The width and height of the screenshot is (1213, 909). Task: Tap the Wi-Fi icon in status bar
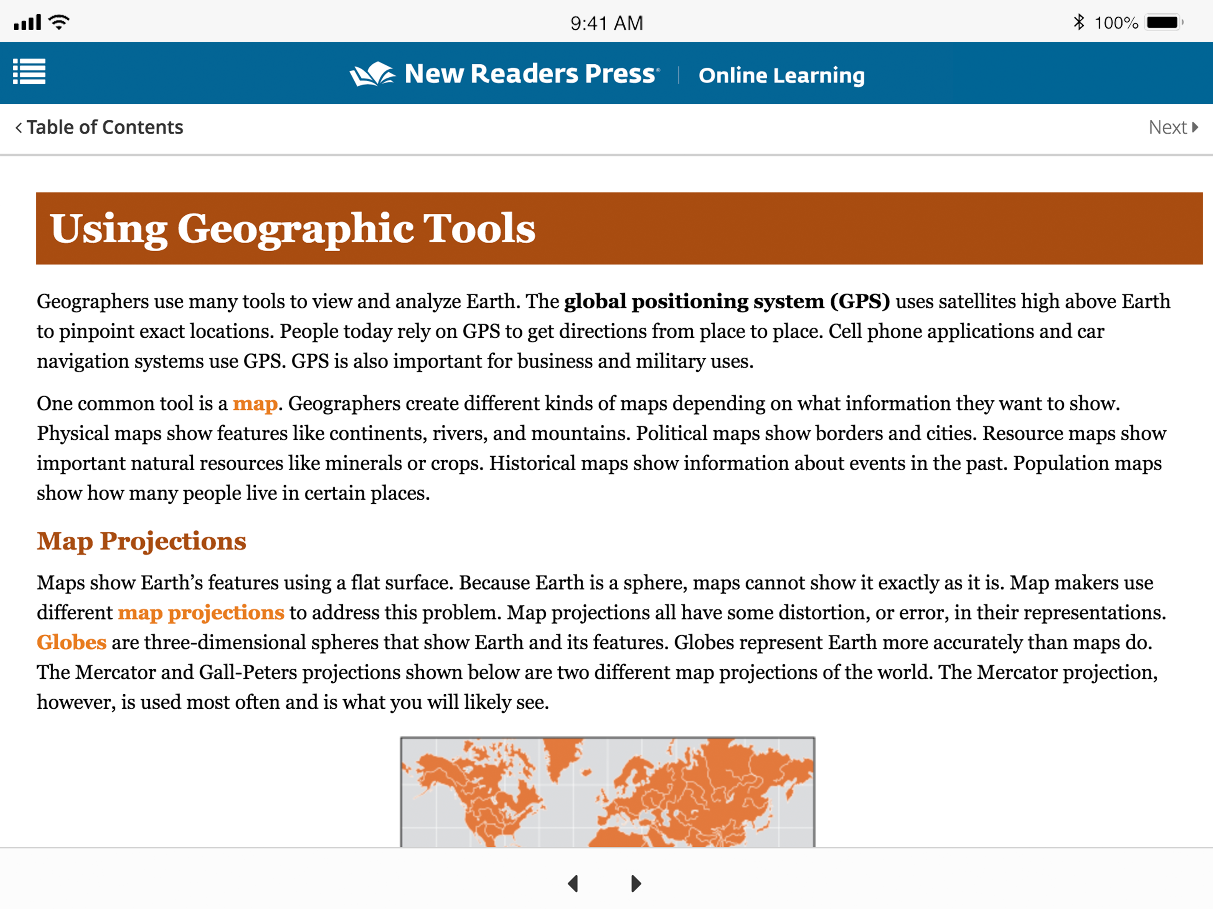click(59, 22)
